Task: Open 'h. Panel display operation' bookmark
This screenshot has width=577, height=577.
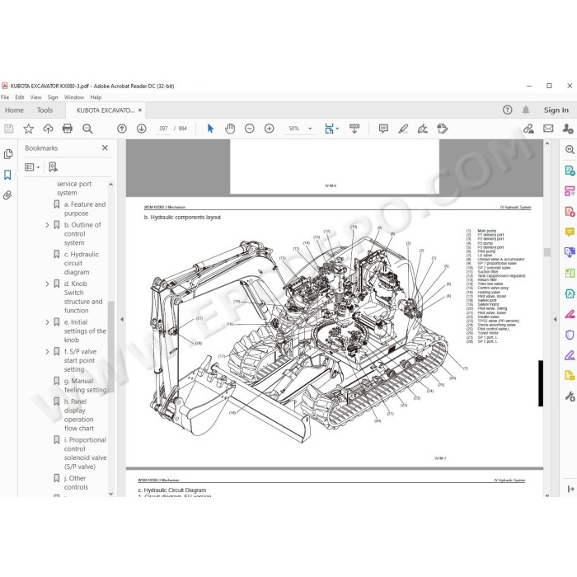Action: (79, 415)
